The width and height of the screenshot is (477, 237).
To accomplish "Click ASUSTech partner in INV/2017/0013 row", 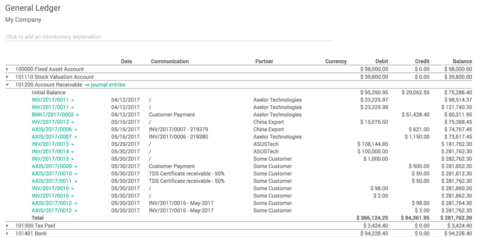I will pos(266,144).
